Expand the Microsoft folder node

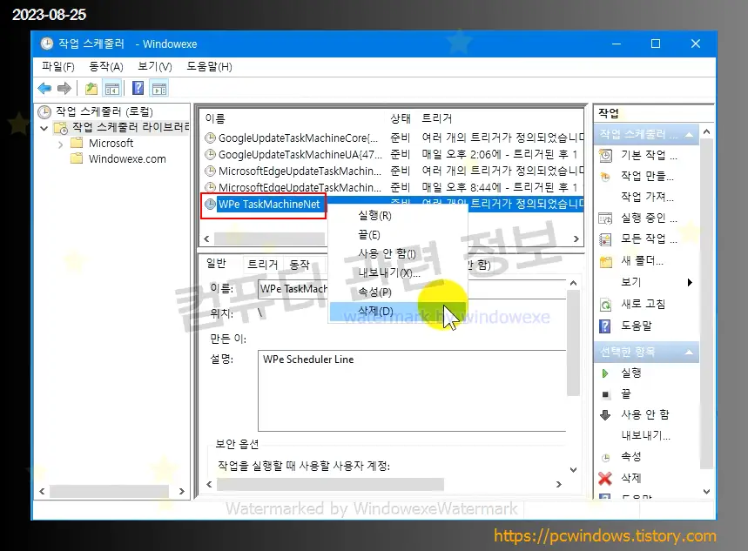pyautogui.click(x=60, y=144)
